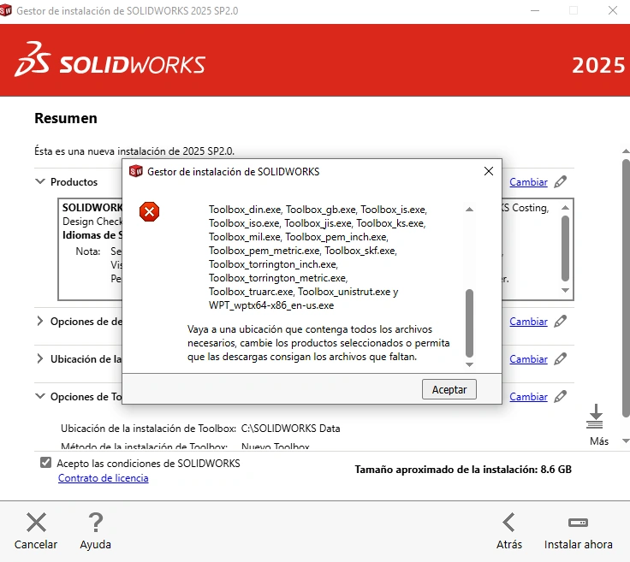Click 'Vaya a una ubicación' instruction paragraph

coord(318,343)
